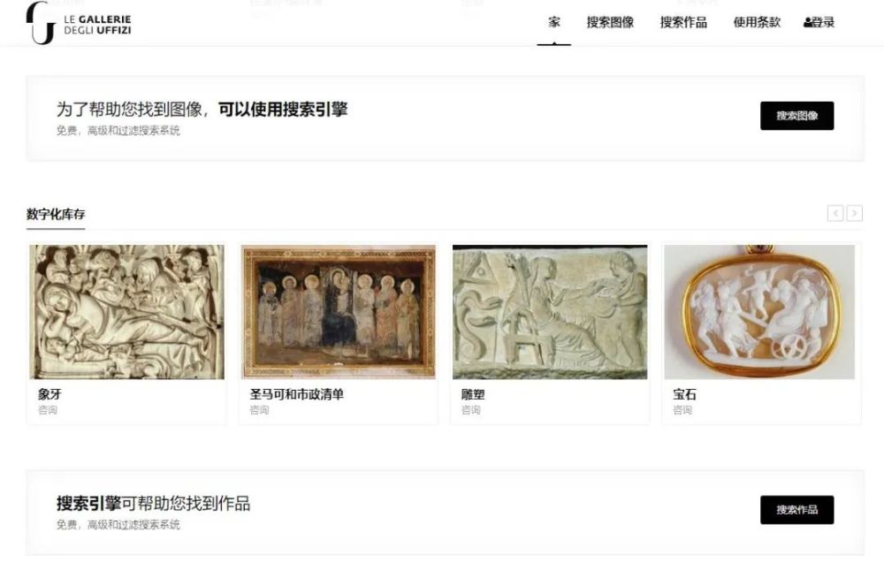The height and width of the screenshot is (578, 884).
Task: Open the 搜索图像 menu item
Action: coord(610,23)
